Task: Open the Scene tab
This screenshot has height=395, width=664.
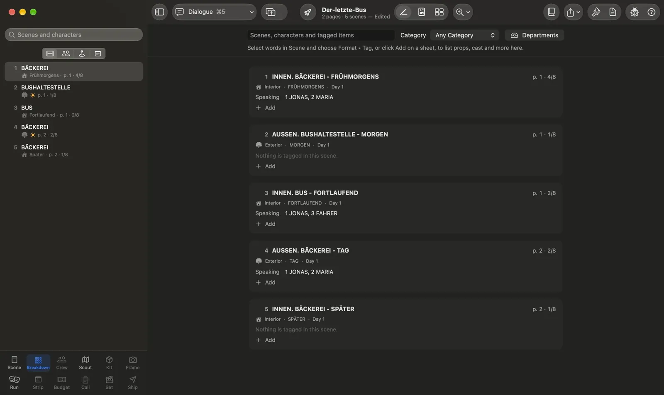Action: [14, 363]
